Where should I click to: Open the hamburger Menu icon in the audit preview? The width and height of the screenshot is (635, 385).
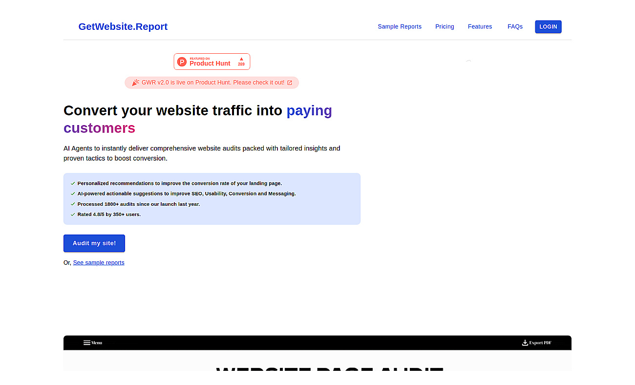(x=86, y=343)
